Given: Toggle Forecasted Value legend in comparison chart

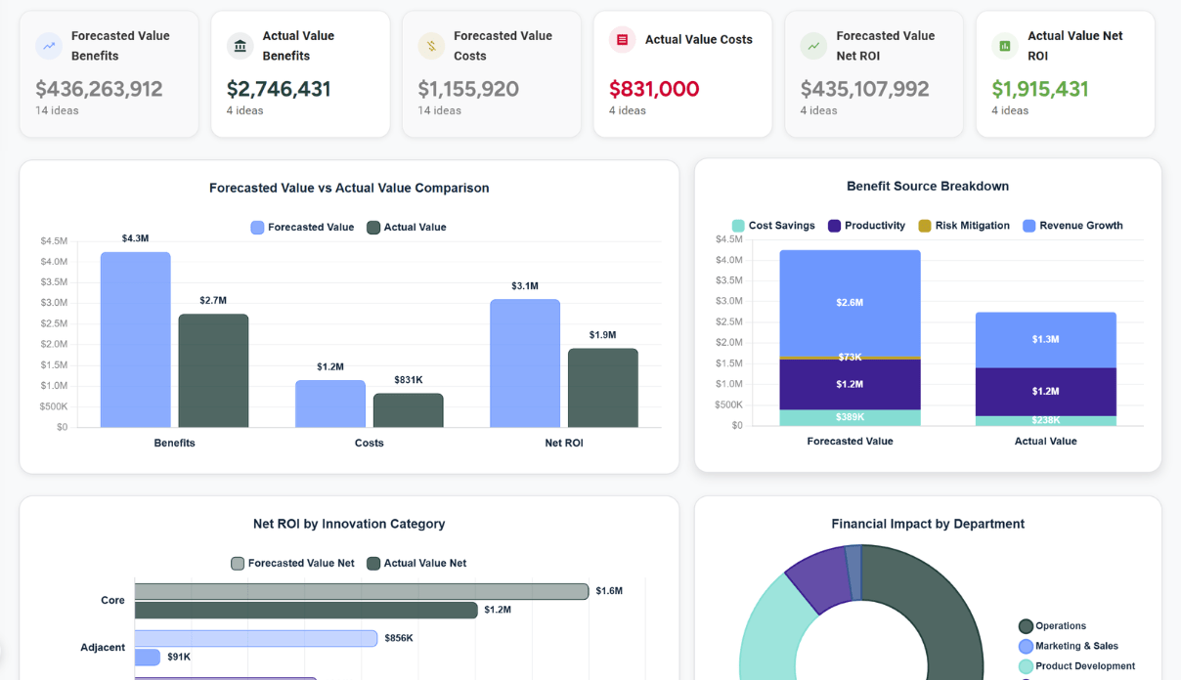Looking at the screenshot, I should point(302,228).
